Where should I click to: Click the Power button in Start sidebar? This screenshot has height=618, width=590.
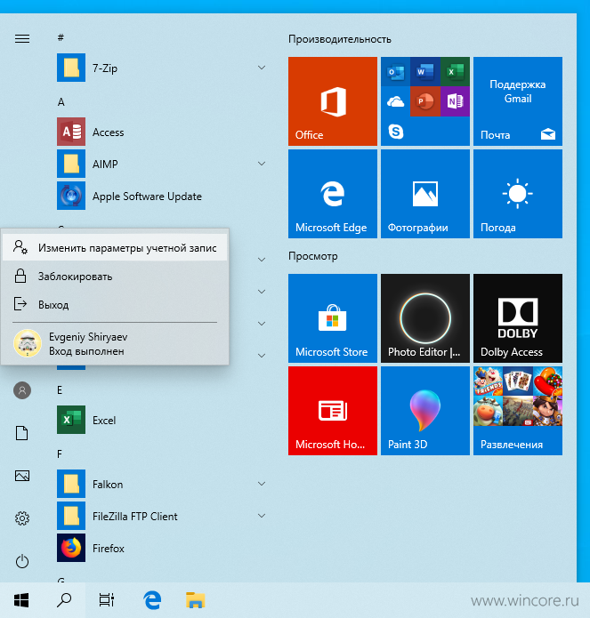(22, 561)
